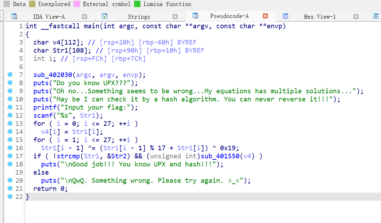381x223 pixels.
Task: Toggle breakpoint dot on line 7
Action: coord(10,75)
